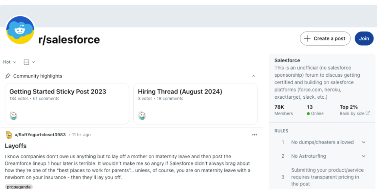This screenshot has width=377, height=189.
Task: Click rule 3 about transparent pricing
Action: click(323, 177)
